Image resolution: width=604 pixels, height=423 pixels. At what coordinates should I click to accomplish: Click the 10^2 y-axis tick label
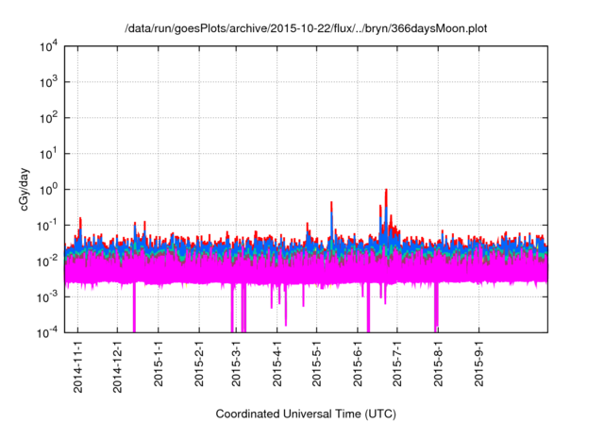[51, 118]
